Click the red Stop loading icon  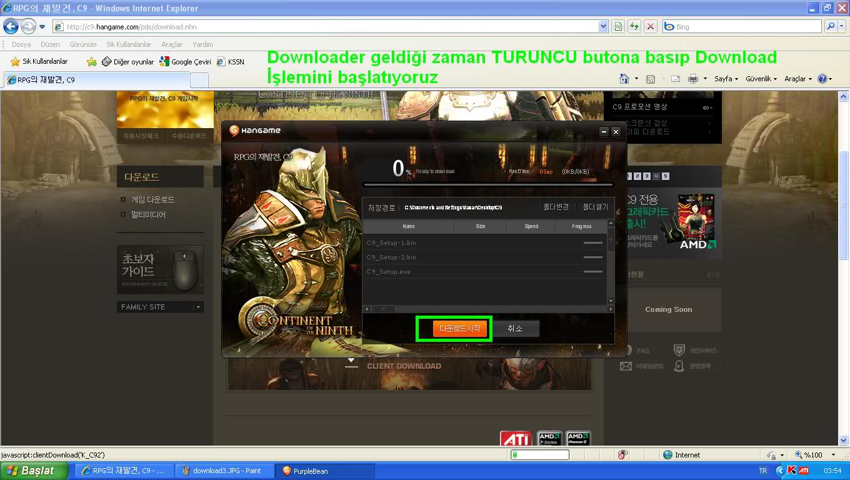pyautogui.click(x=651, y=27)
